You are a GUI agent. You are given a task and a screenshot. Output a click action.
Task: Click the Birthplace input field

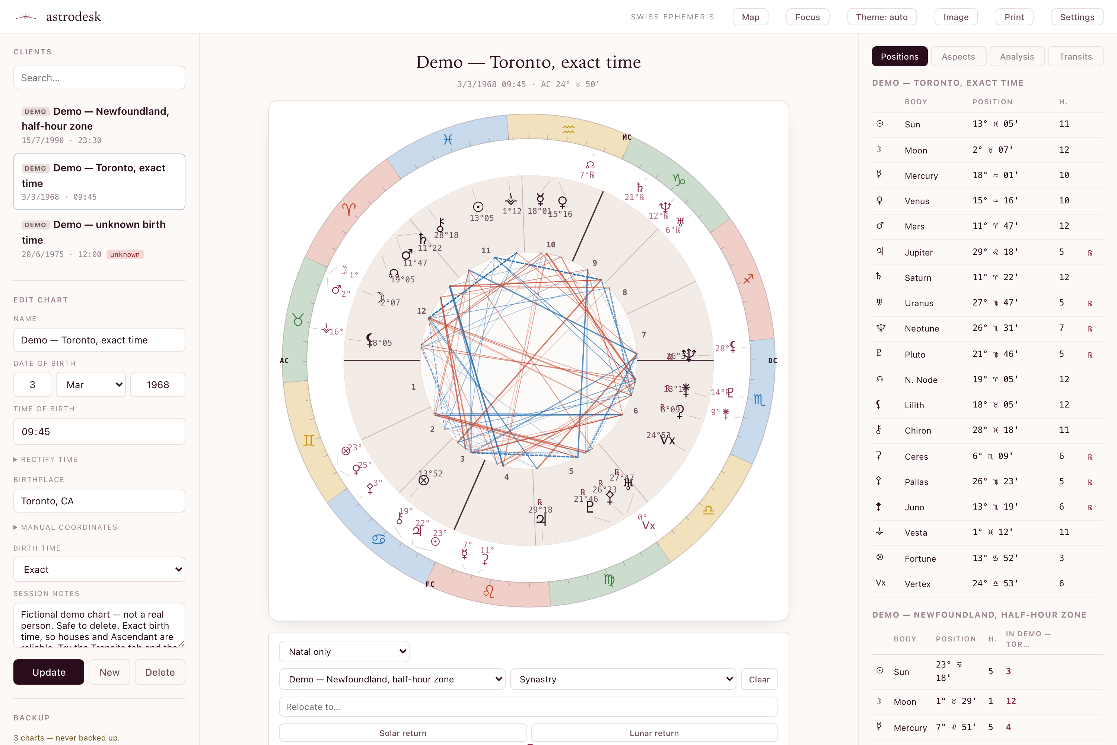(99, 501)
